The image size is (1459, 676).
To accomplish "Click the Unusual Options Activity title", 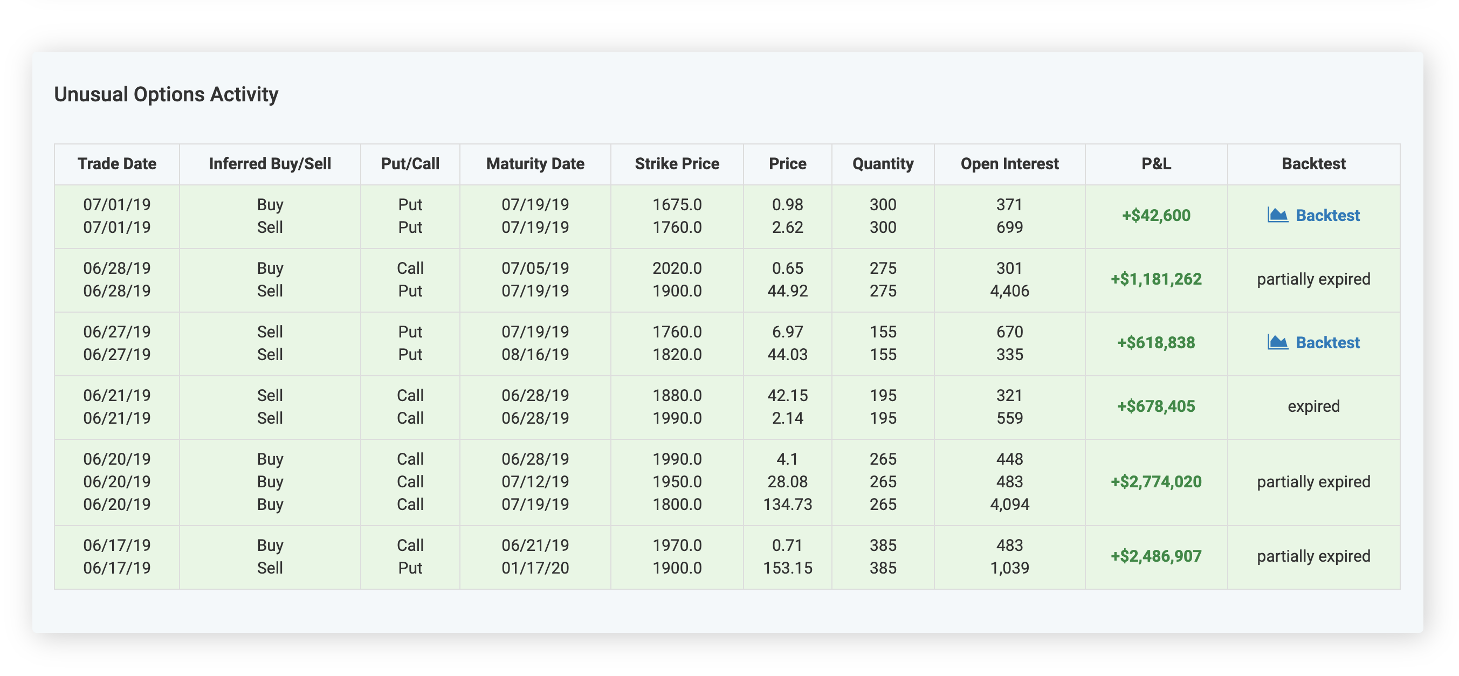I will tap(166, 94).
